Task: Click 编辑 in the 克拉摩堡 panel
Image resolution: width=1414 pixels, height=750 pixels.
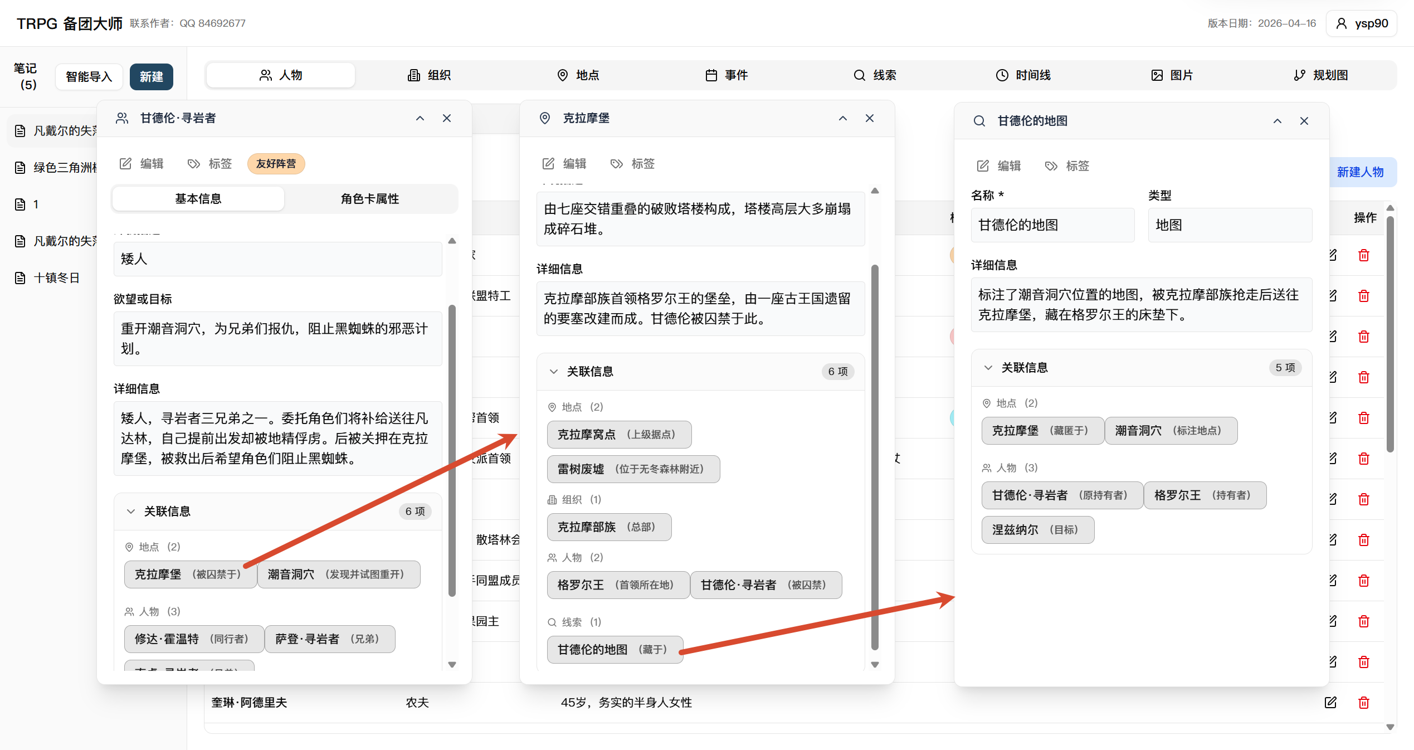Action: click(x=565, y=164)
